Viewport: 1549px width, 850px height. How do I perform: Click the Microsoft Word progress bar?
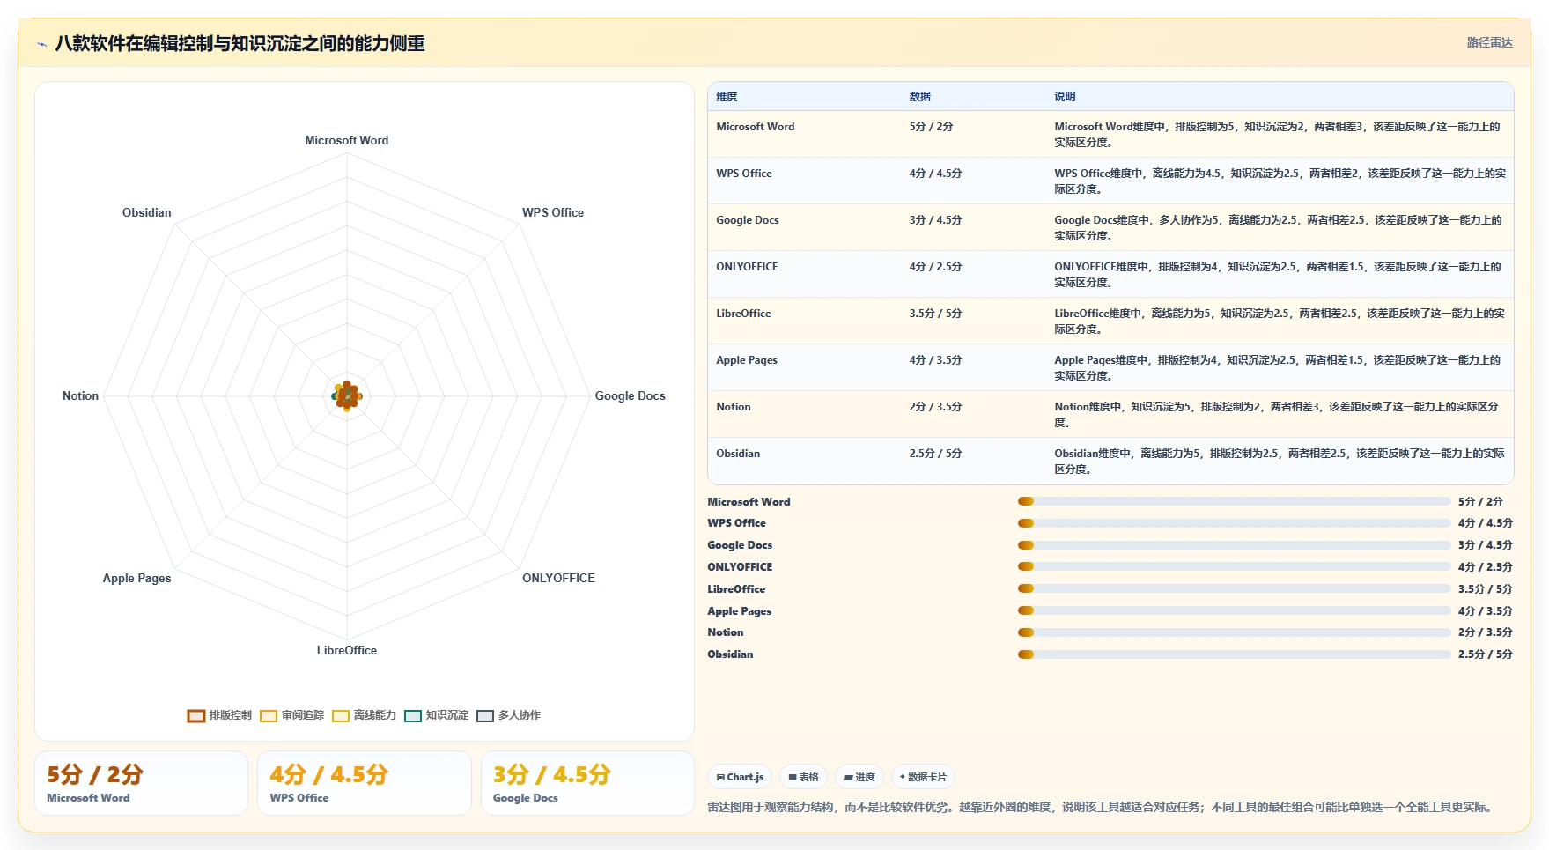(x=1234, y=501)
